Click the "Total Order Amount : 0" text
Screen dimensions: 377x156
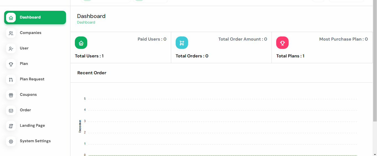click(242, 39)
